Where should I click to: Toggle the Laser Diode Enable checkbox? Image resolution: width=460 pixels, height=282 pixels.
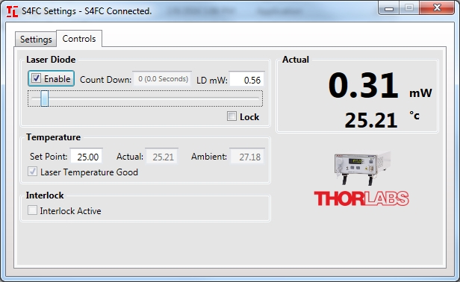[x=37, y=78]
